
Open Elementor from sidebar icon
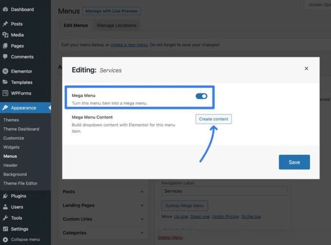tap(5, 71)
